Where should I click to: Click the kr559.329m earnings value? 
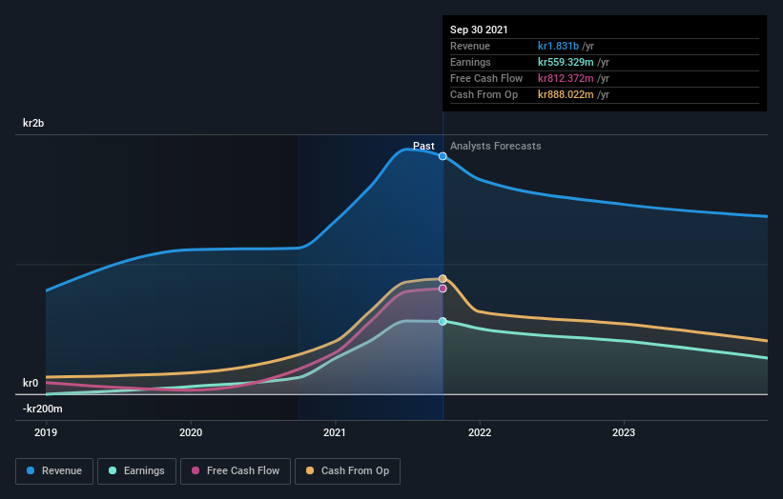point(566,62)
